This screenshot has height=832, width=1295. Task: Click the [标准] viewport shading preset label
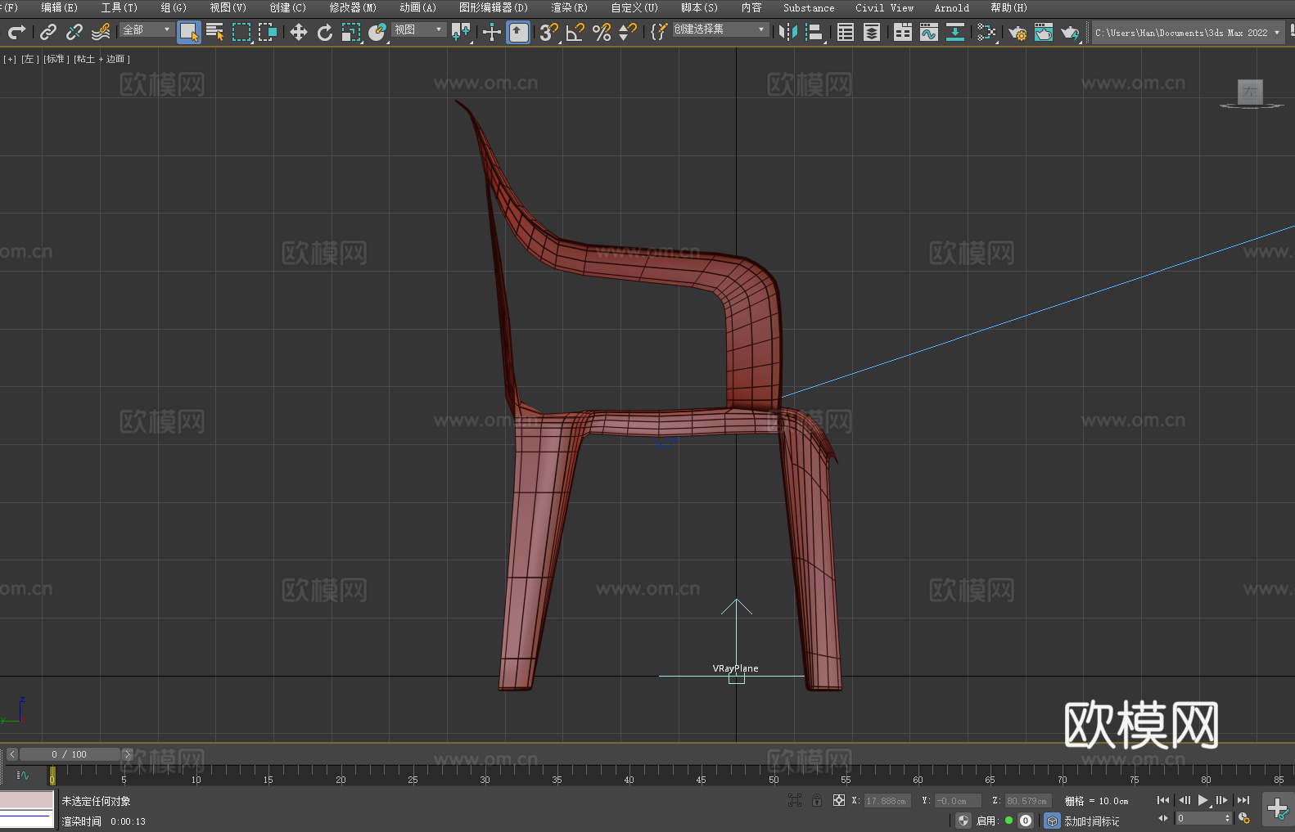coord(56,59)
